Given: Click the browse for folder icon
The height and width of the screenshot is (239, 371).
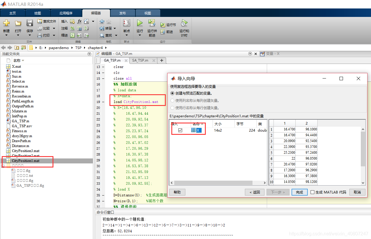Looking at the screenshot, I should 23,48.
